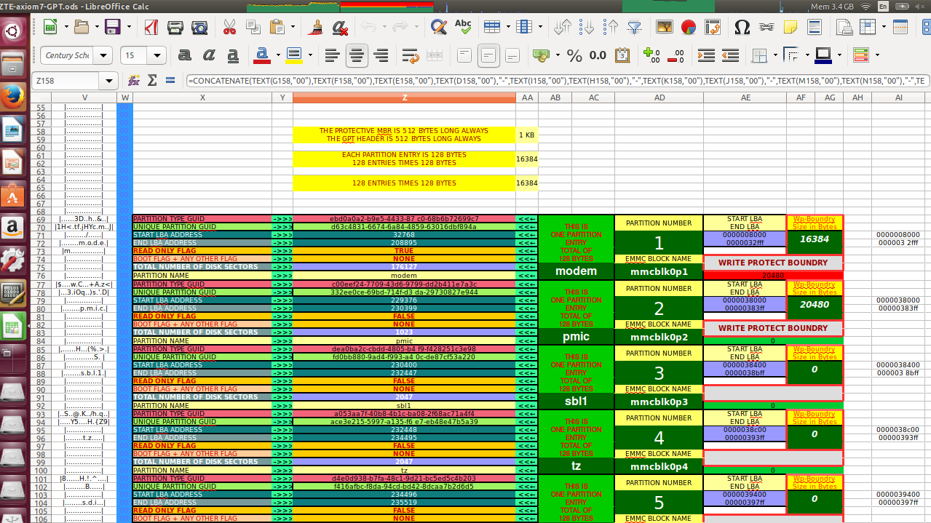
Task: Export document directly as PDF
Action: 151,28
